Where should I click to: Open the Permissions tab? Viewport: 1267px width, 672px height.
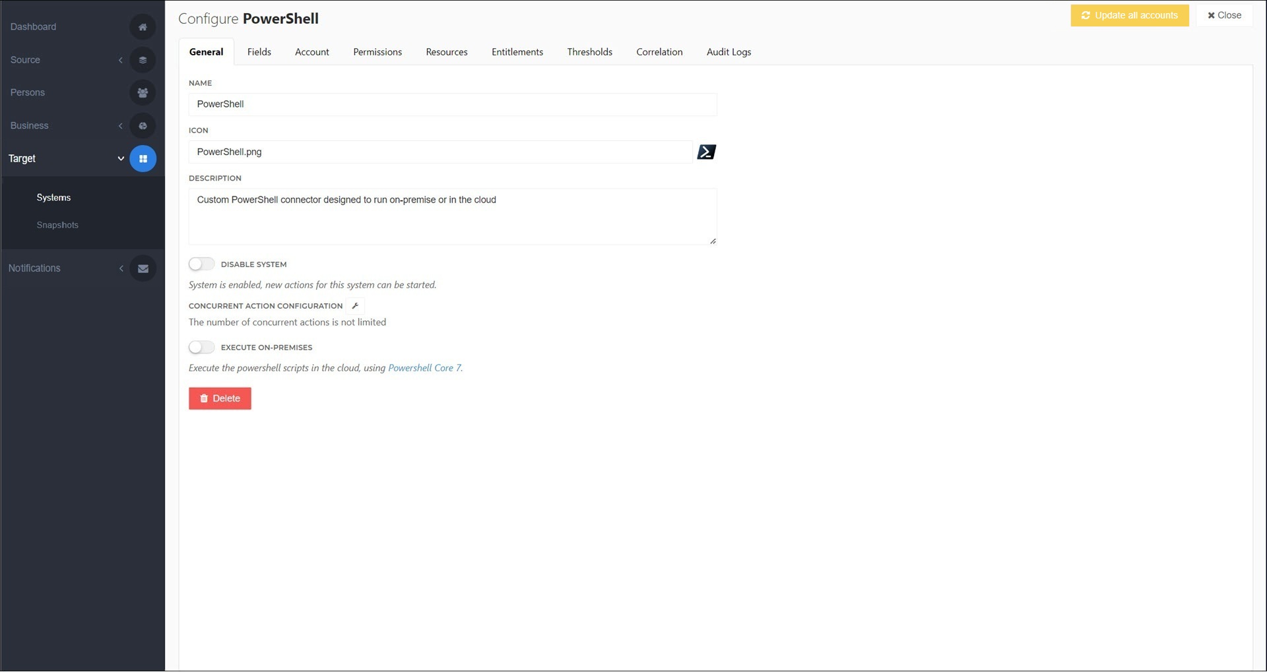point(377,52)
